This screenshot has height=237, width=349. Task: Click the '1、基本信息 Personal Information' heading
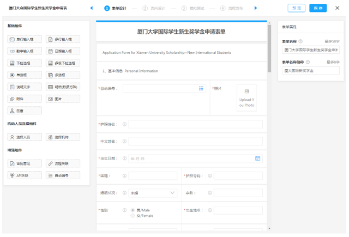pyautogui.click(x=130, y=71)
